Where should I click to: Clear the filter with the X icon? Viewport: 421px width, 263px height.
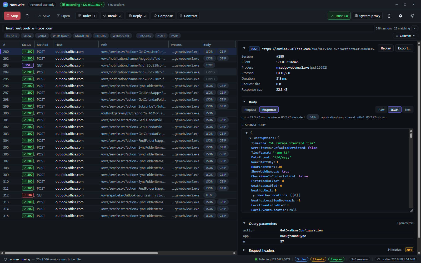point(414,28)
